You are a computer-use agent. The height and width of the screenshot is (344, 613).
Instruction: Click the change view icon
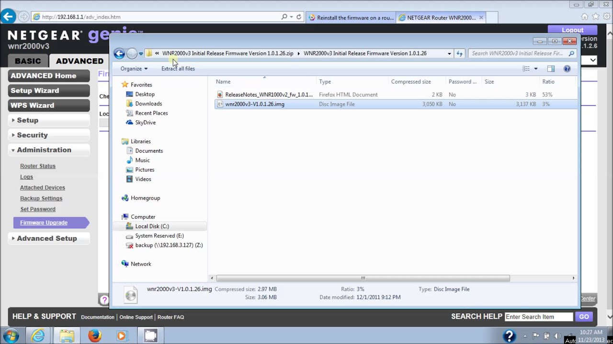click(526, 69)
